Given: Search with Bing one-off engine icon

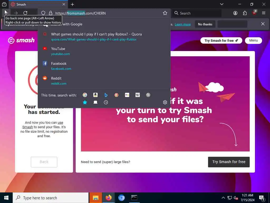Looking at the screenshot, I should pyautogui.click(x=106, y=95).
